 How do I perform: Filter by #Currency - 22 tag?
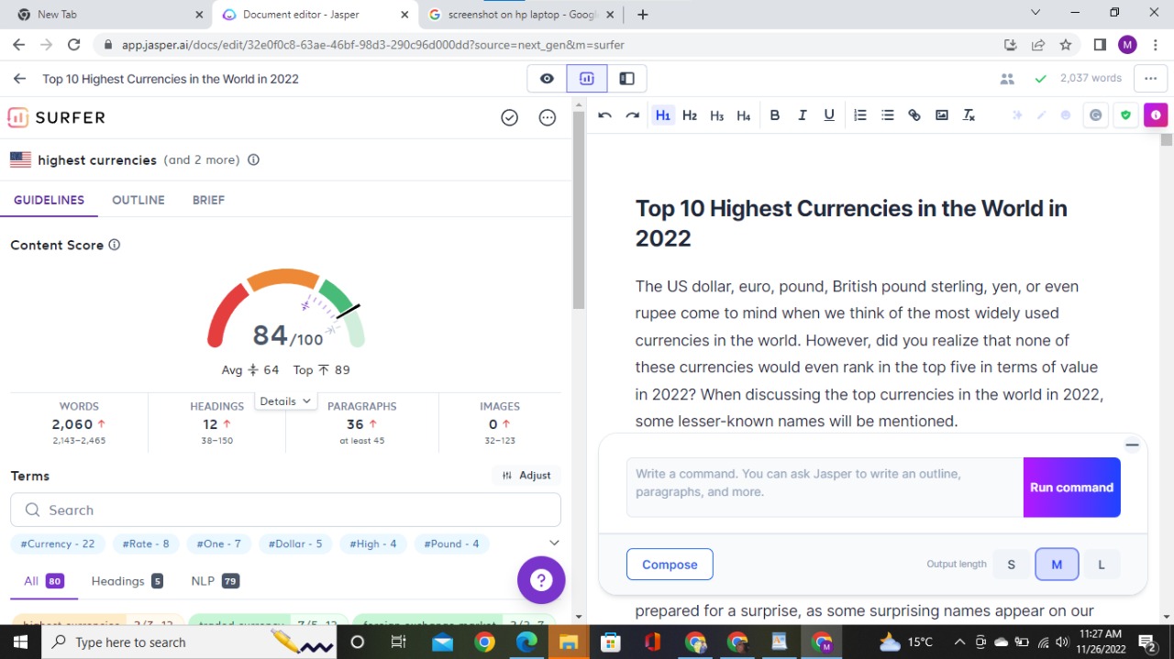click(58, 544)
